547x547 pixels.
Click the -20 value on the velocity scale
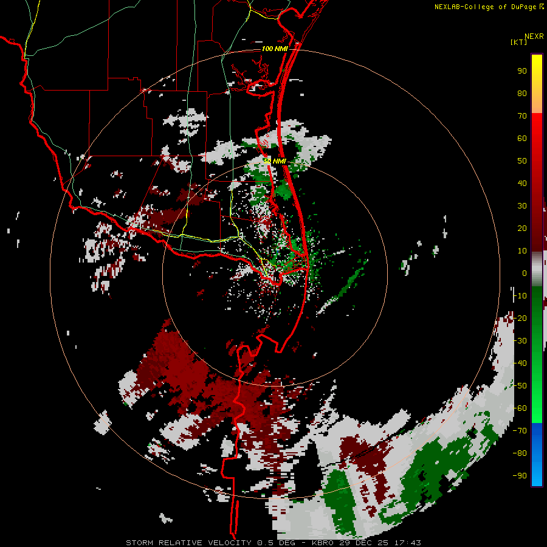click(520, 318)
